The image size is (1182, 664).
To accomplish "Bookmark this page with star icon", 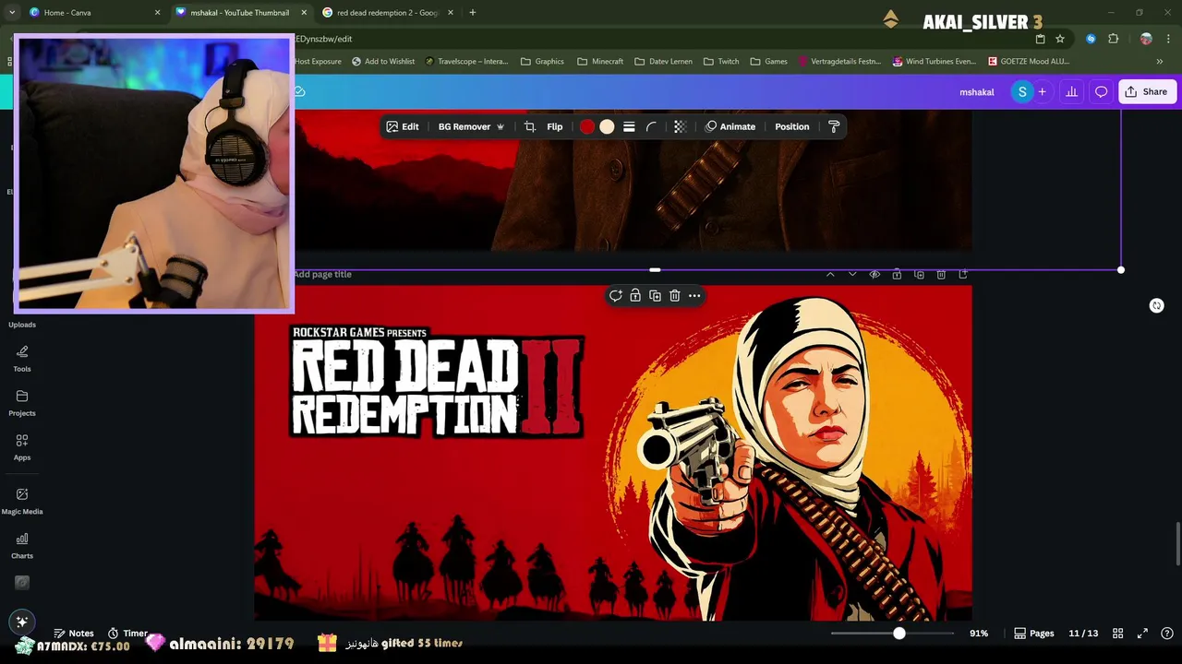I will [1060, 39].
